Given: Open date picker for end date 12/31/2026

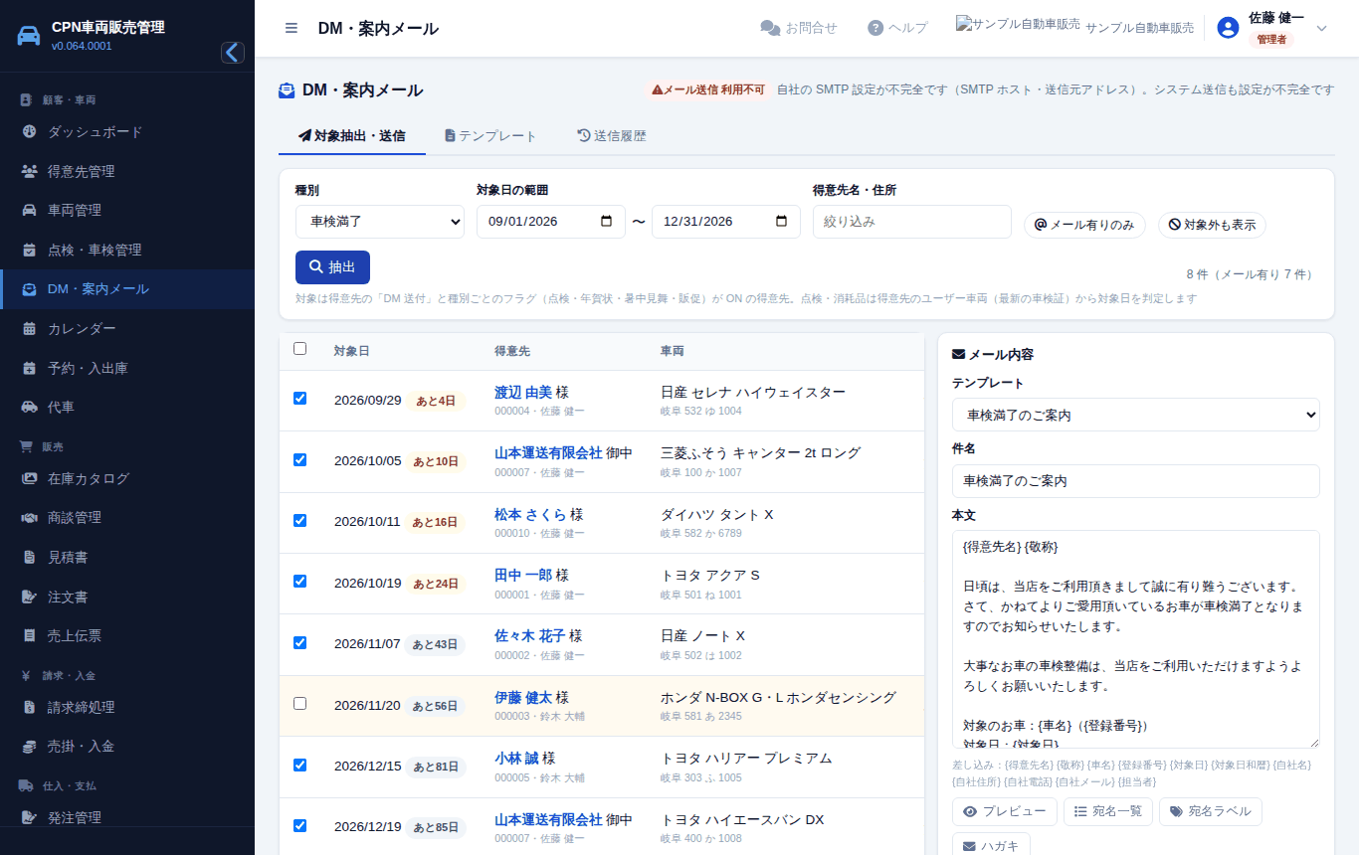Looking at the screenshot, I should coord(782,222).
